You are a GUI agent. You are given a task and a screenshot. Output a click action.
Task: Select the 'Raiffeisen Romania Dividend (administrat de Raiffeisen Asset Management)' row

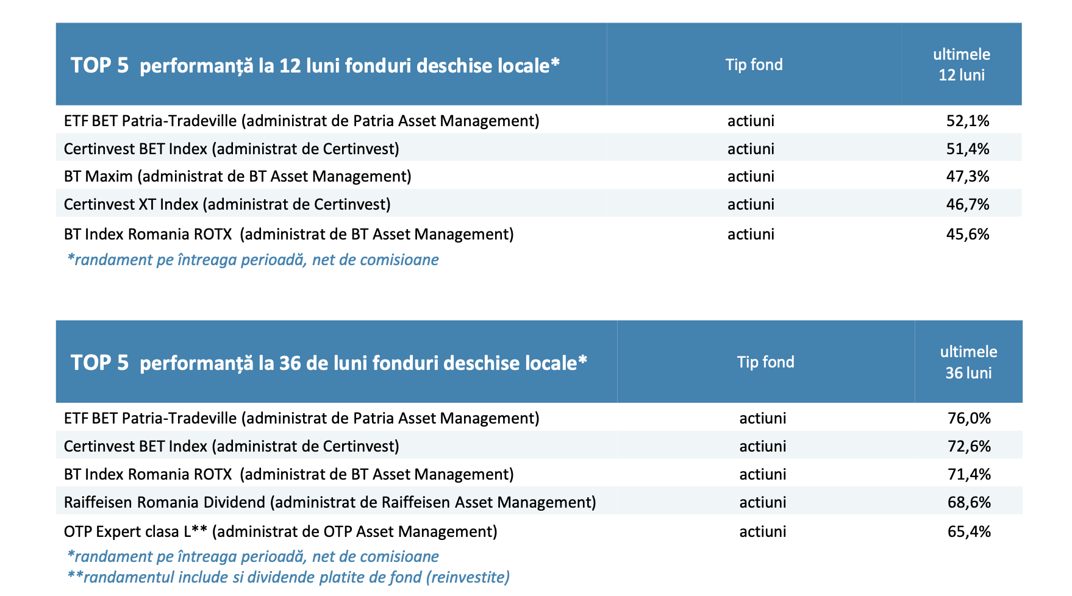tap(539, 502)
